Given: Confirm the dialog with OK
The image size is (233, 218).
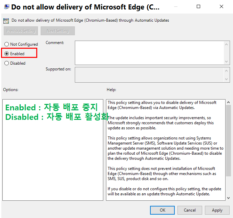Looking at the screenshot, I should pos(162,210).
